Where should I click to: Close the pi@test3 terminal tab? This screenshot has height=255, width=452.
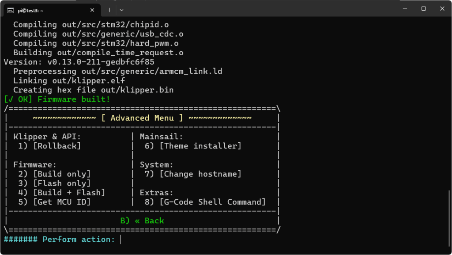click(x=92, y=10)
